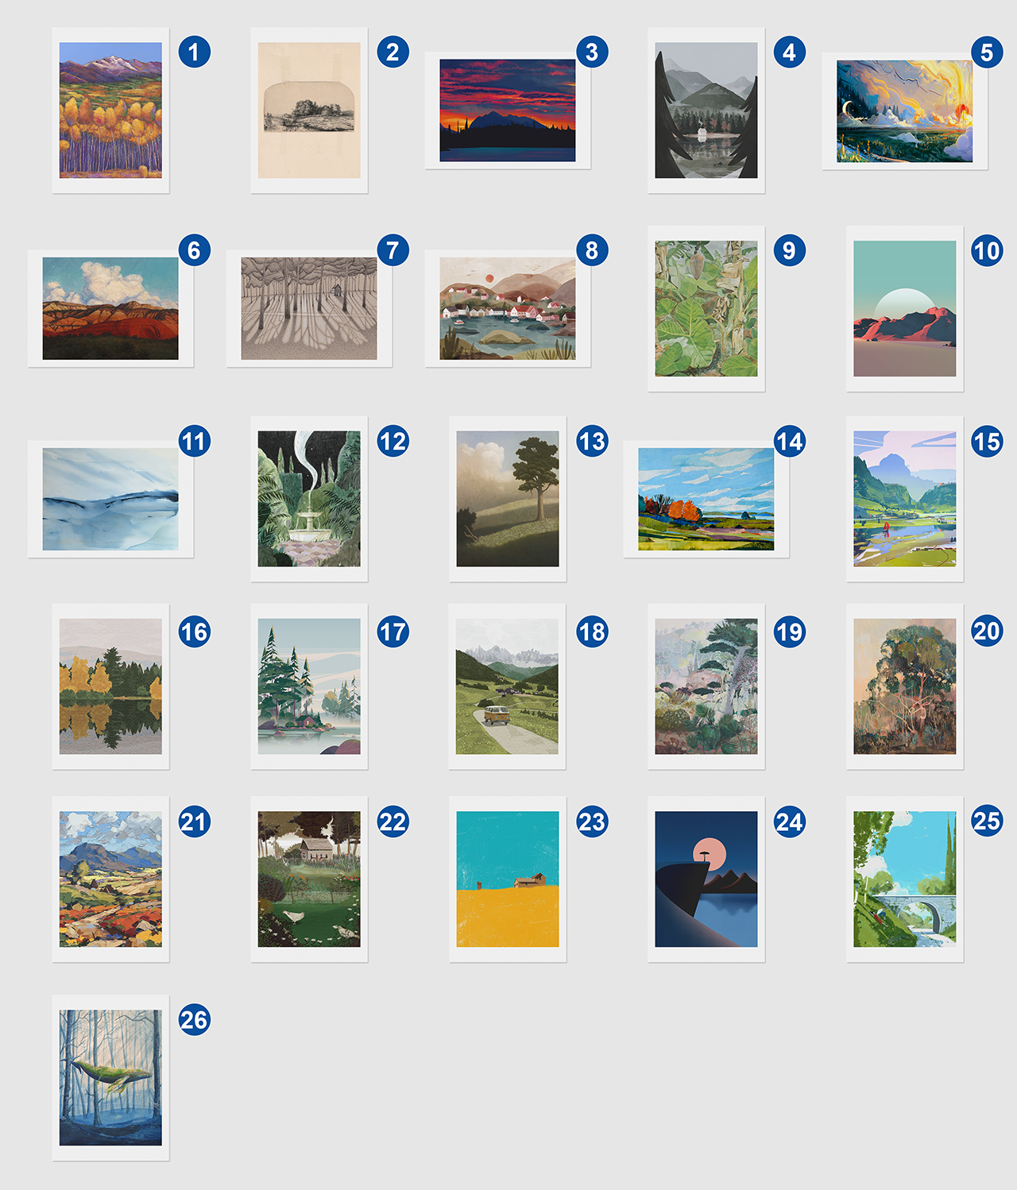The height and width of the screenshot is (1190, 1017).
Task: Click the number 5 badge
Action: coord(987,52)
